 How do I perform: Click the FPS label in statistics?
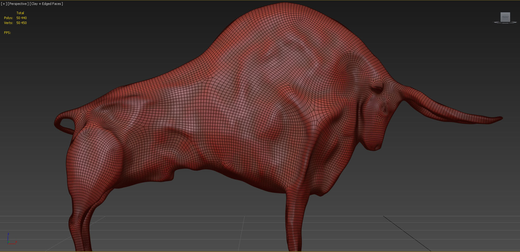7,33
